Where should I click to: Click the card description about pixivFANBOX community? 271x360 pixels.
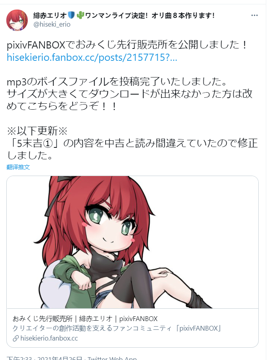(x=117, y=328)
